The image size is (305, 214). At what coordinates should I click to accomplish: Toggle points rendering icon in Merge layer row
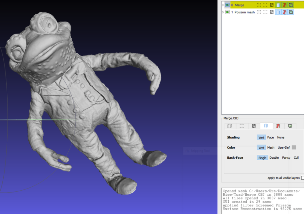pos(265,5)
